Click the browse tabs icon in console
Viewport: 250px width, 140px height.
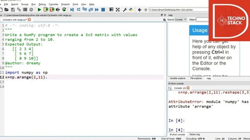(x=170, y=88)
